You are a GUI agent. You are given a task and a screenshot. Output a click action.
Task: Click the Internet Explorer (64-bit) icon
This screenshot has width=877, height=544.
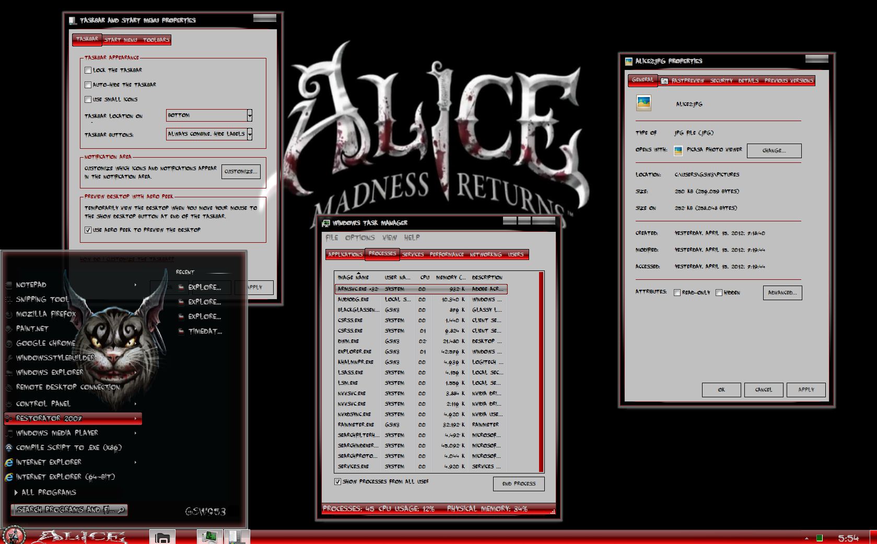pos(9,477)
